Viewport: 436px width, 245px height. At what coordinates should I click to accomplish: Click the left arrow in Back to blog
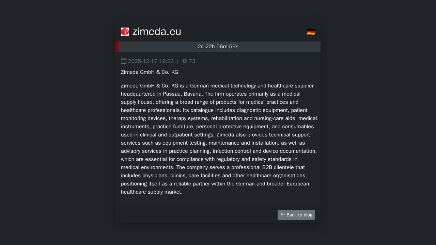(283, 214)
